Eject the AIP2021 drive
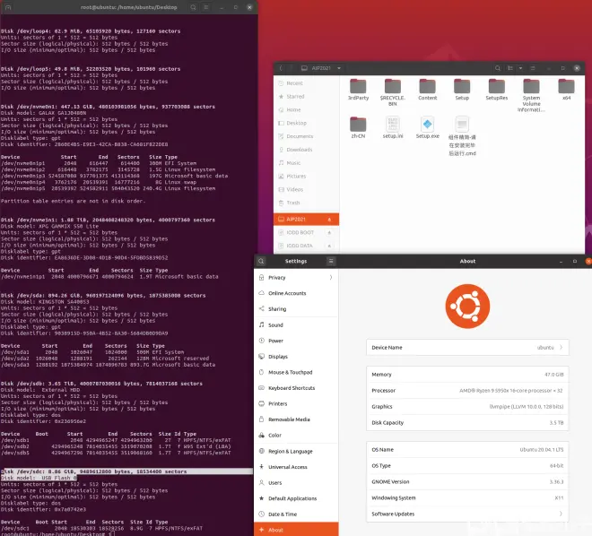This screenshot has height=536, width=592. tap(329, 220)
